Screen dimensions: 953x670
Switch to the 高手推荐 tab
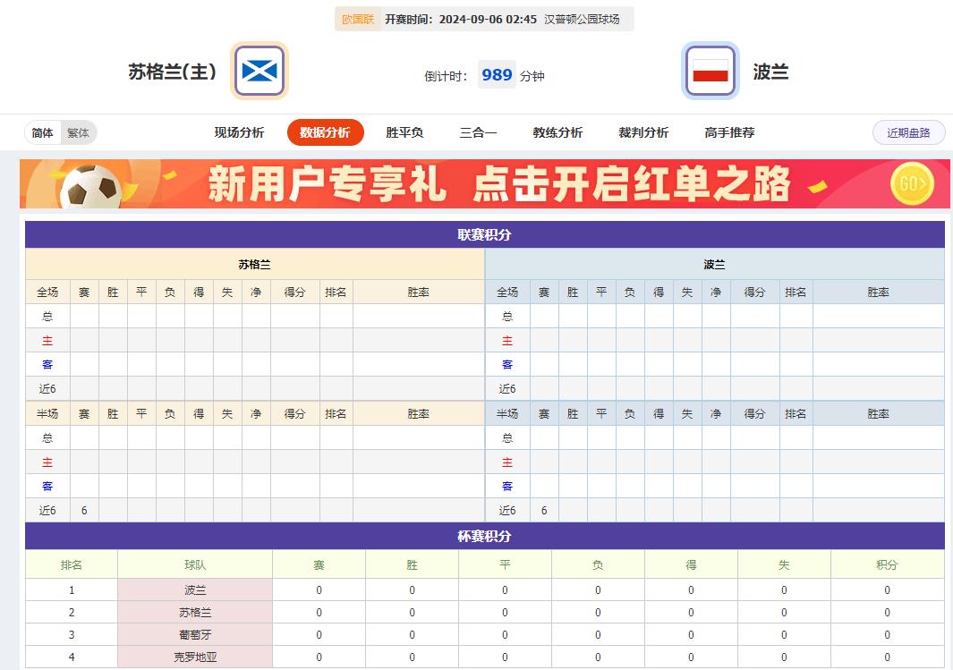(x=729, y=131)
